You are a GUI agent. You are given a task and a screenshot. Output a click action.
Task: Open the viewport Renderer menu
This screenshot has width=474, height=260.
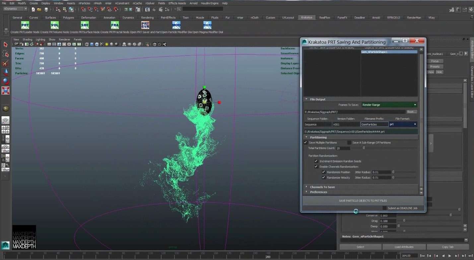pyautogui.click(x=64, y=39)
